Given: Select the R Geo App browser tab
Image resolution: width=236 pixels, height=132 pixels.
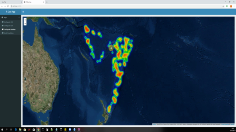Looking at the screenshot, I should [34, 2].
